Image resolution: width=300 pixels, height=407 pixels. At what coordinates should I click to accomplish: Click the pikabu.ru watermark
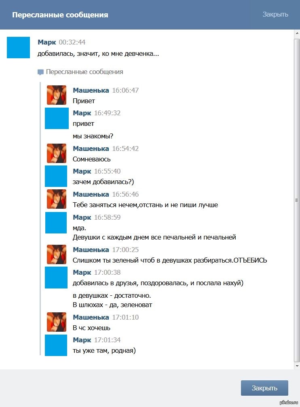coord(288,402)
